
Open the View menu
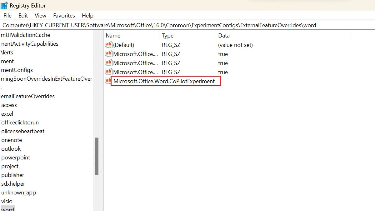click(40, 15)
